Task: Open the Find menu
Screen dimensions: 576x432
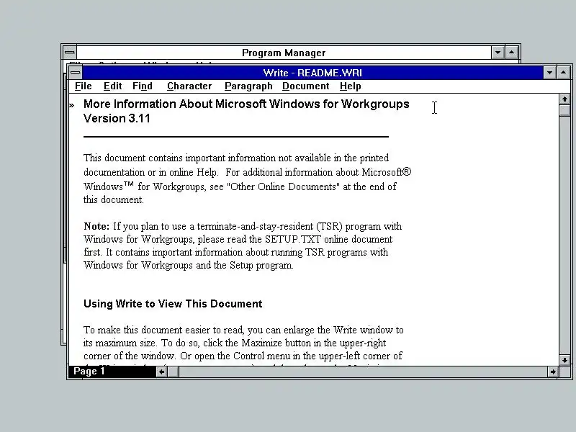Action: tap(142, 86)
